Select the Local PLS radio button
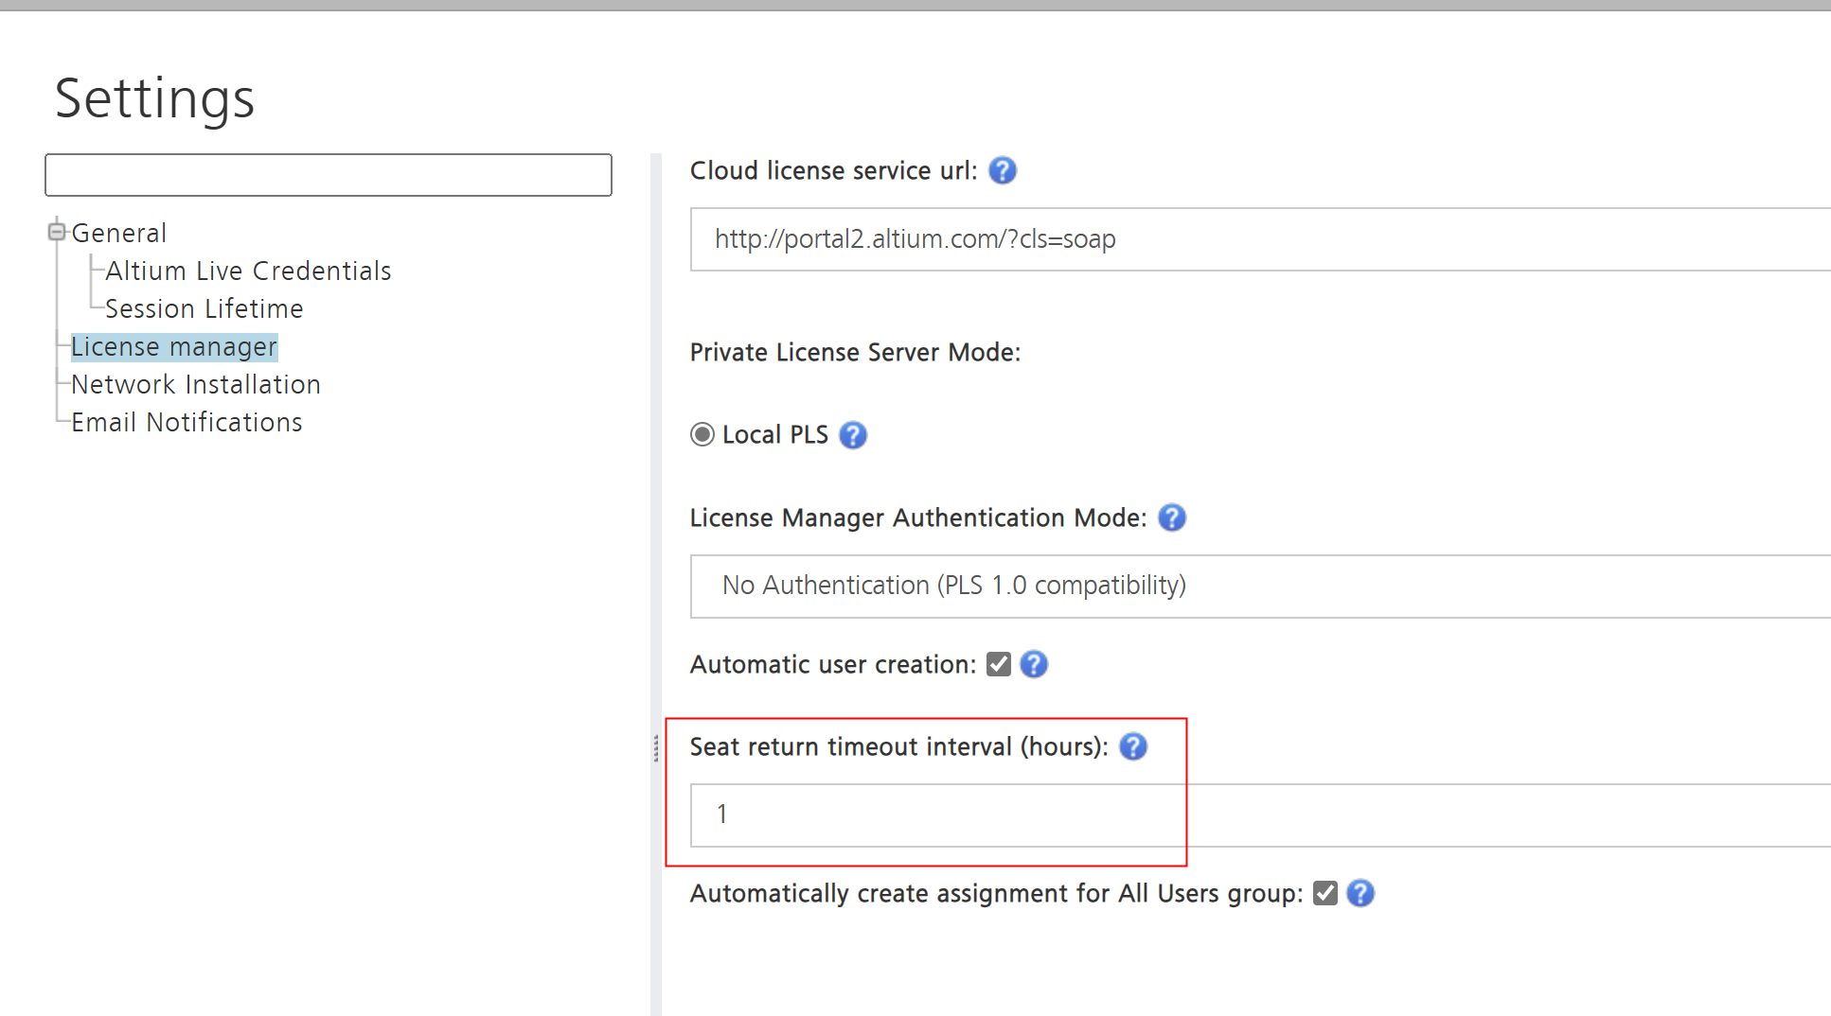The height and width of the screenshot is (1016, 1831). click(x=702, y=435)
